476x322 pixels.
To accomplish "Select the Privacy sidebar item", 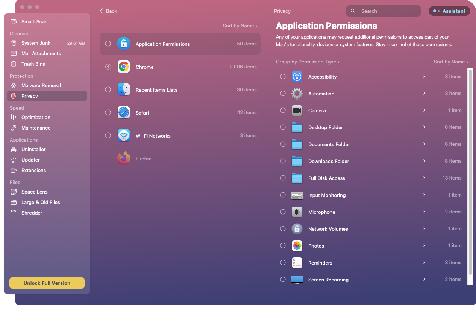I will pos(47,96).
